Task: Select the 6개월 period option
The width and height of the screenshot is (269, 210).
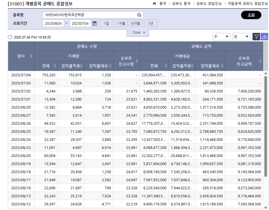Action: coord(136,23)
